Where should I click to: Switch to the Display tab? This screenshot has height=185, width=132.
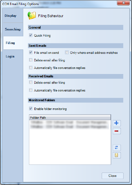13,16
